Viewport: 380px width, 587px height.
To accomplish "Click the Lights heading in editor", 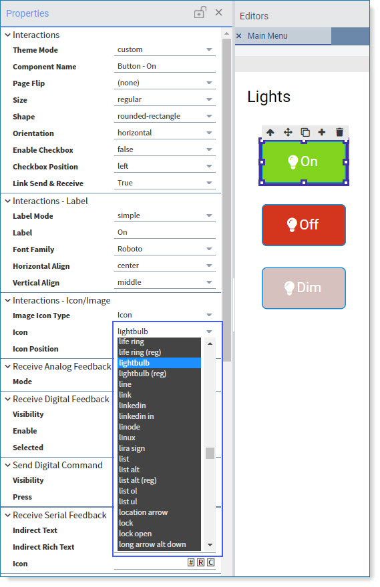I will 268,97.
